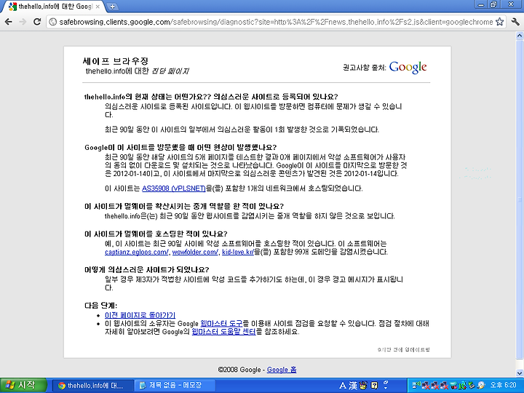This screenshot has height=393, width=524.
Task: Open the kid-love.kr link
Action: (x=237, y=252)
